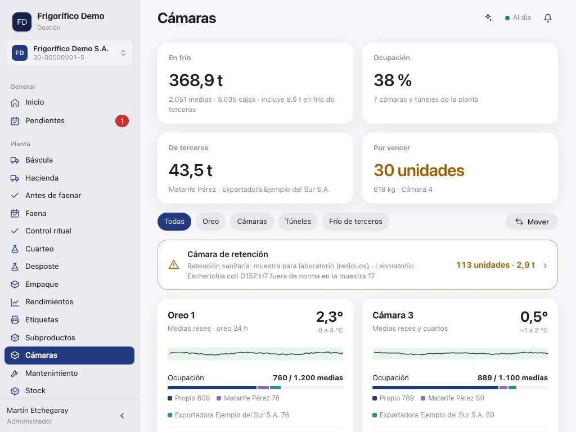Click the Al día sync status
Viewport: 576px width, 432px height.
518,17
